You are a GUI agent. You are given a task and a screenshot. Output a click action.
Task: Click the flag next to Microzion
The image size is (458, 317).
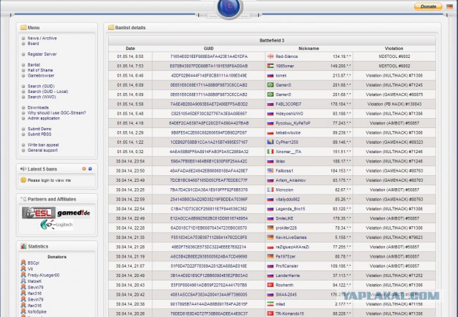(x=271, y=190)
